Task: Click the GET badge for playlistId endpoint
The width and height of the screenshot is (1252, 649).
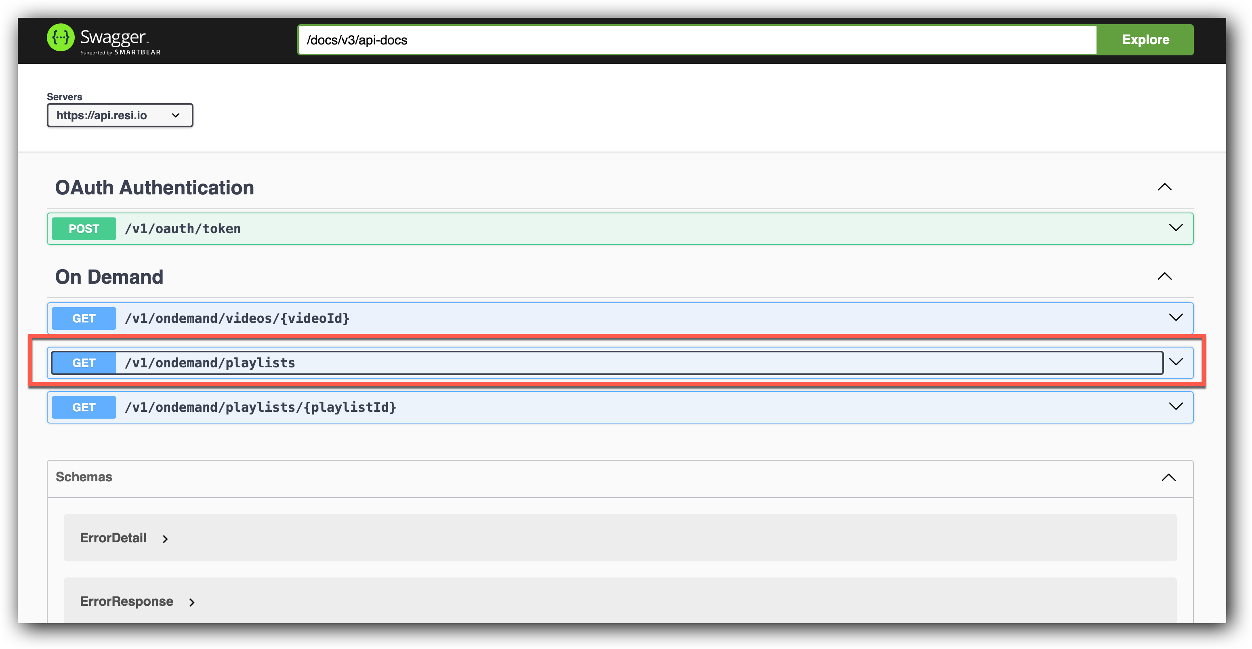Action: tap(83, 407)
